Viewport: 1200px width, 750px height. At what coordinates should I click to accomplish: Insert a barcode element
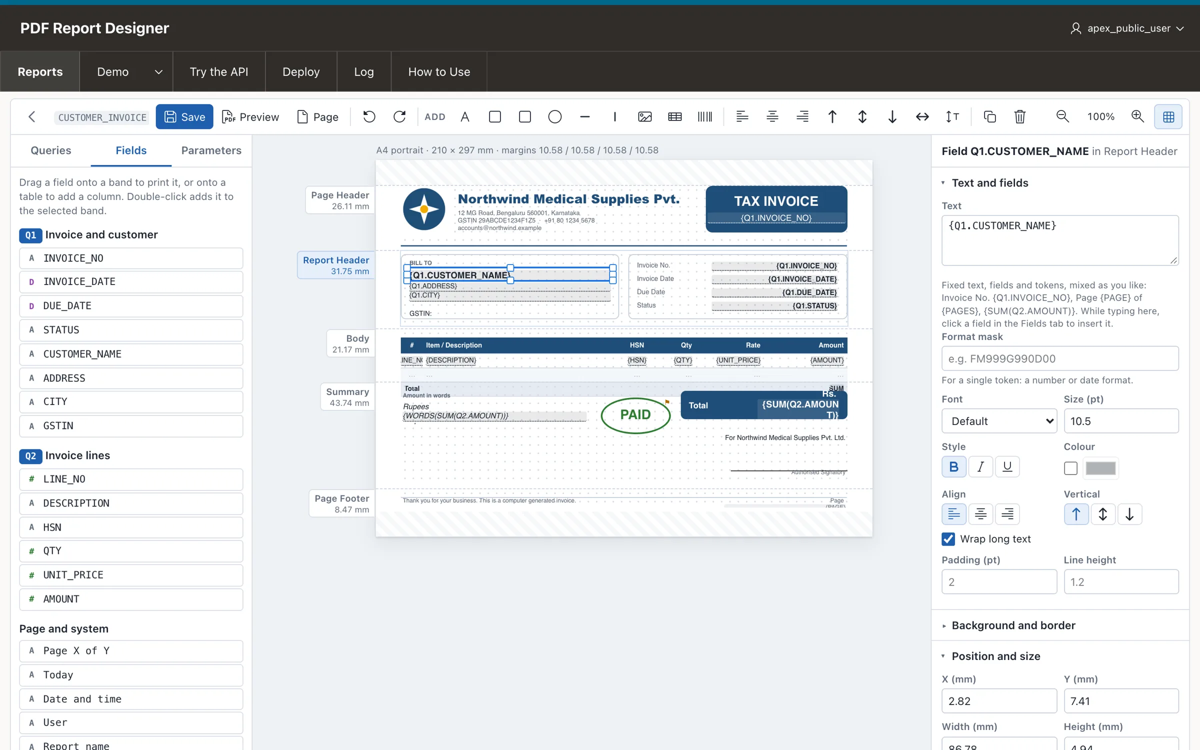coord(705,116)
